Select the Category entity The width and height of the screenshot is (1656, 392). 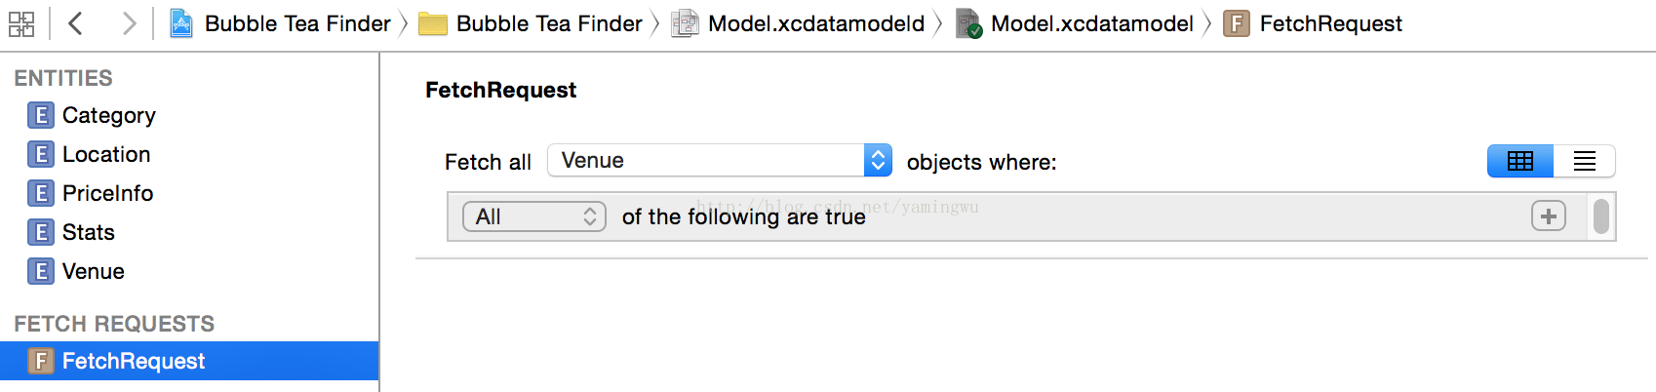click(93, 115)
